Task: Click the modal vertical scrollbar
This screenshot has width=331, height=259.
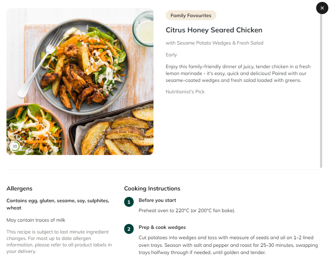Action: tap(321, 91)
